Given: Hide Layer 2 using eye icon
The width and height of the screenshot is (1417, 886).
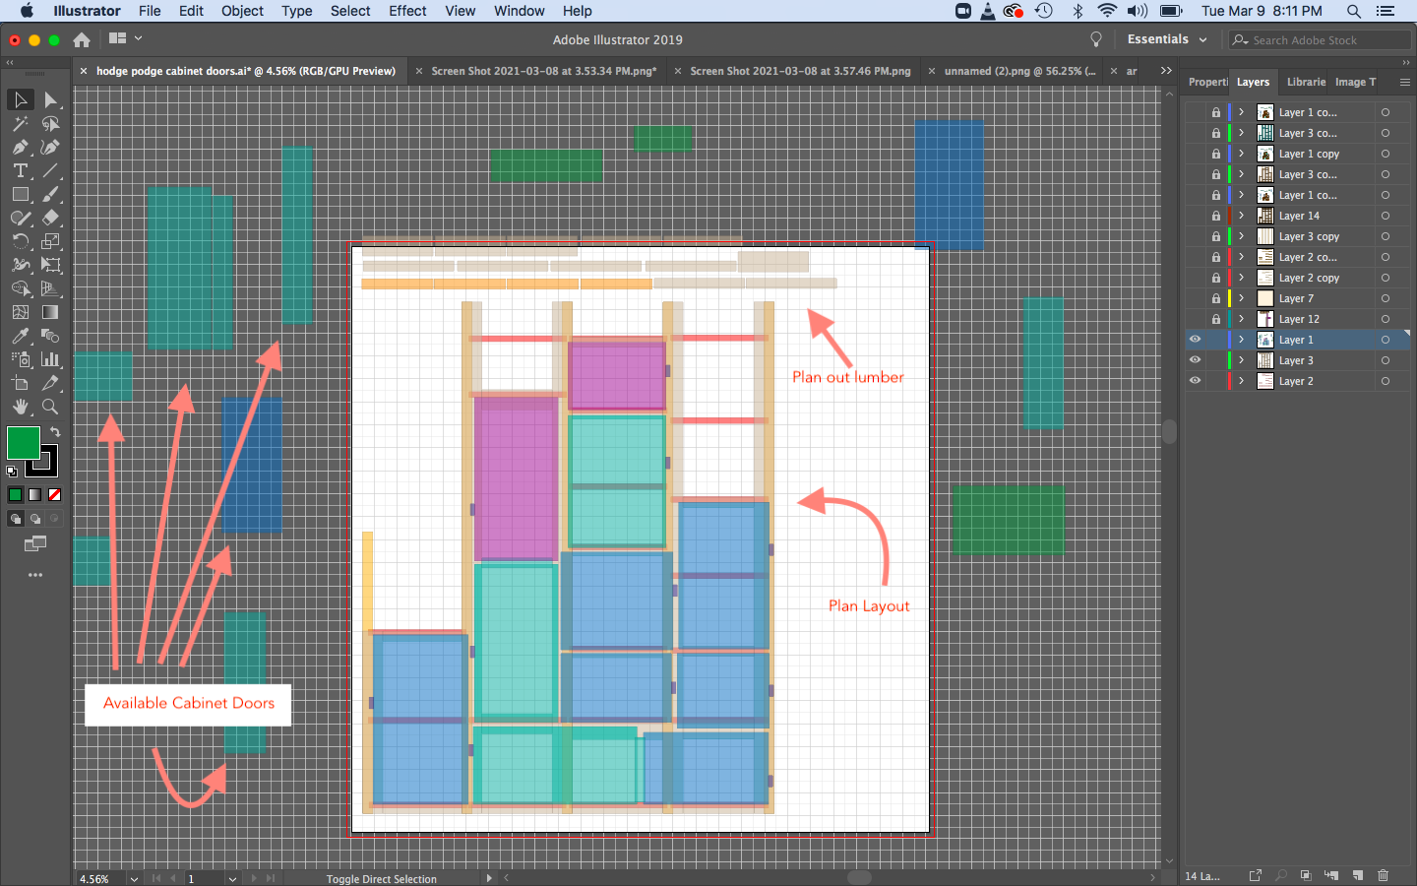Looking at the screenshot, I should [1195, 381].
